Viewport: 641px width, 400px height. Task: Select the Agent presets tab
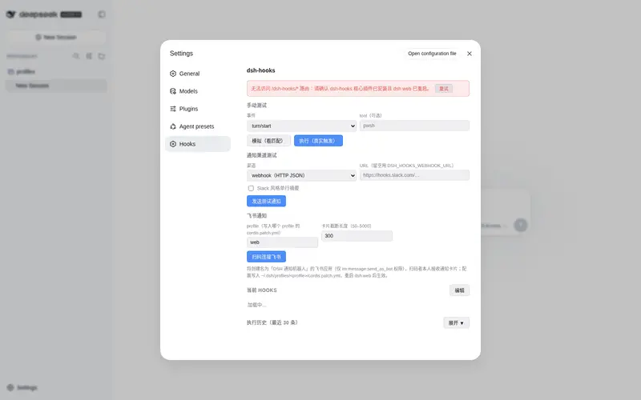pyautogui.click(x=198, y=126)
